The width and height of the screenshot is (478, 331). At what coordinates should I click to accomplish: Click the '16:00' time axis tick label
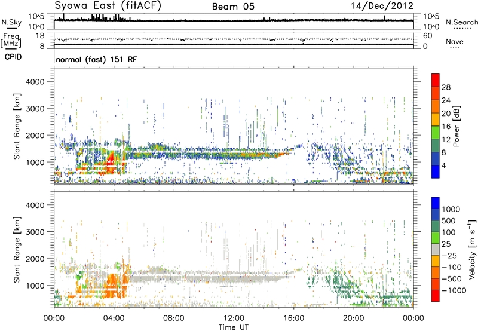pos(293,318)
